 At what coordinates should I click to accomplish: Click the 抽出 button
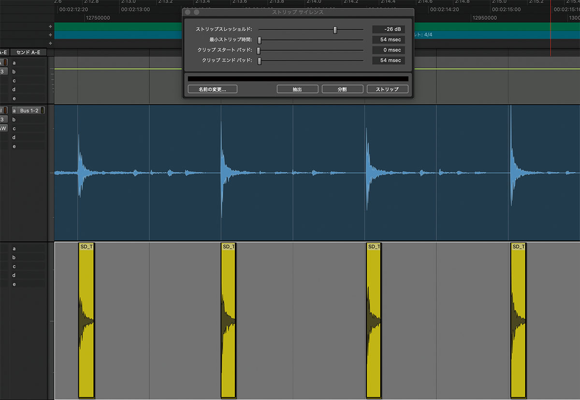[297, 89]
